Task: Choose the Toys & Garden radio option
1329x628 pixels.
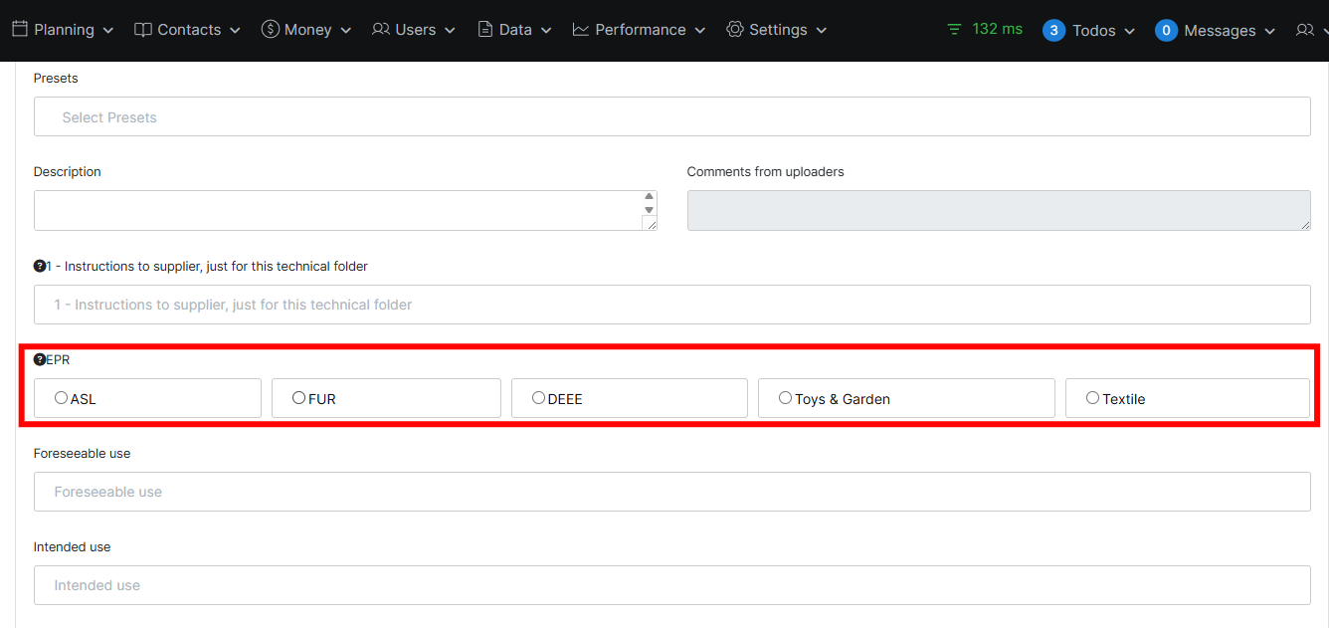Action: point(786,398)
